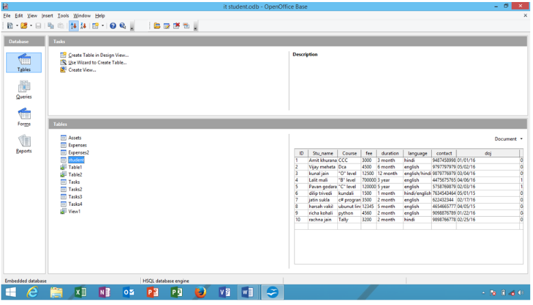
Task: Click the Delete table icon with red X
Action: click(177, 26)
